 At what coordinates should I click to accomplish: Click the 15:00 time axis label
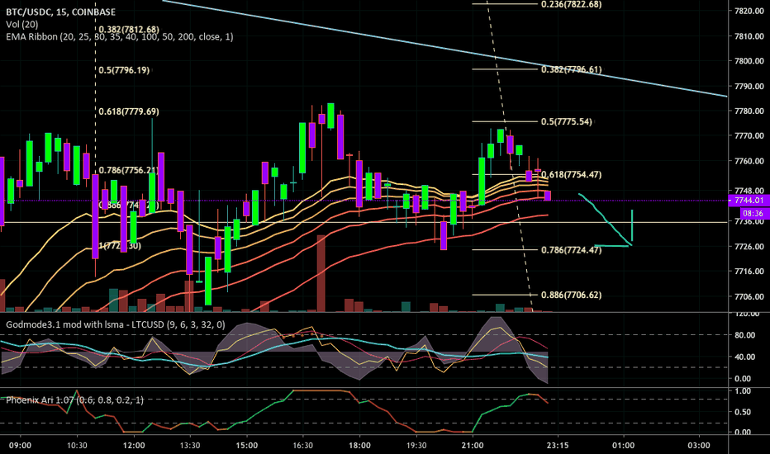tap(246, 446)
